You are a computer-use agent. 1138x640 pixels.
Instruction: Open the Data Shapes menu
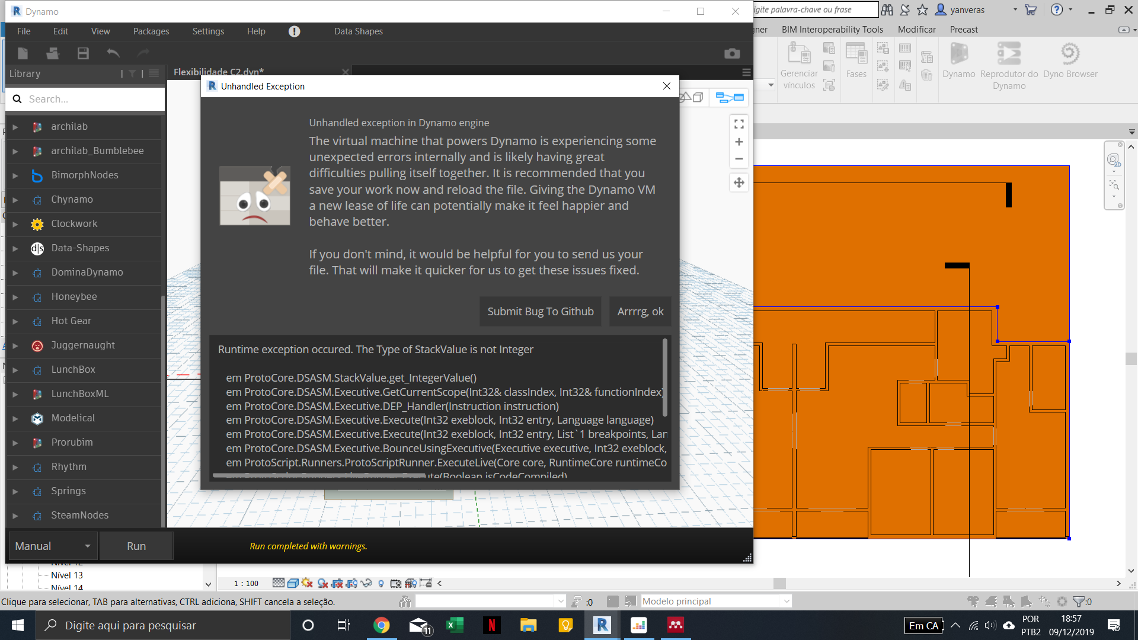click(358, 31)
